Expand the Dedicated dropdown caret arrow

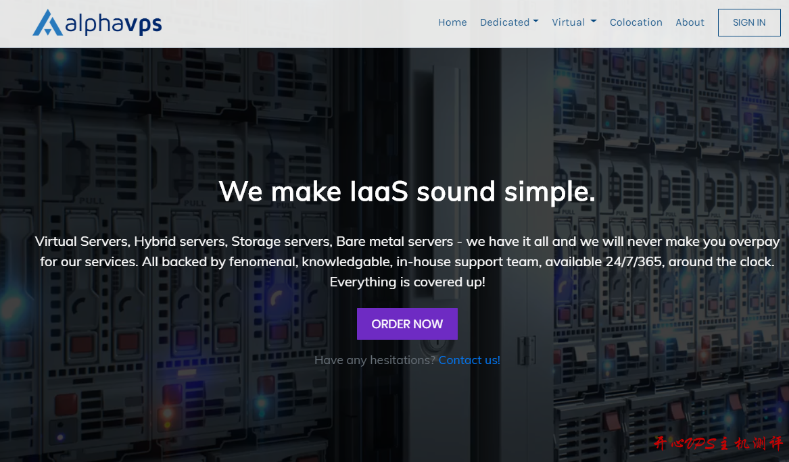[536, 22]
